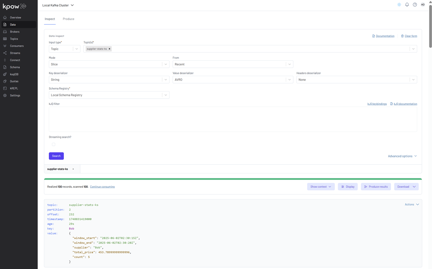The height and width of the screenshot is (269, 432).
Task: Open Headers deserializer dropdown
Action: click(x=357, y=80)
